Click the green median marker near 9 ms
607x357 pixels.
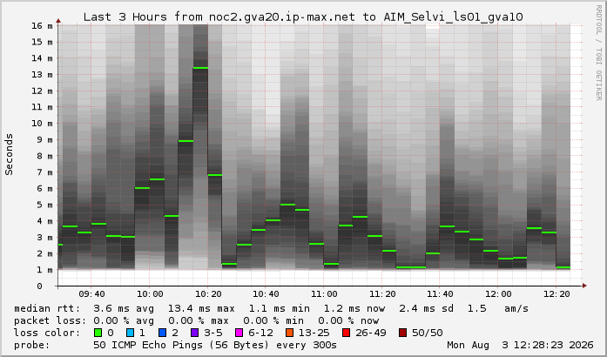click(x=185, y=141)
